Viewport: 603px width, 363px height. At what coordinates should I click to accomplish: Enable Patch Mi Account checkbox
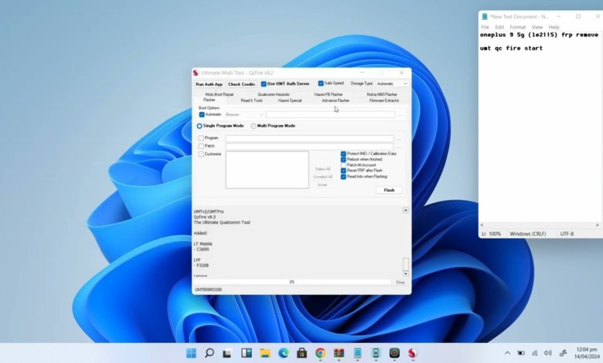coord(343,165)
